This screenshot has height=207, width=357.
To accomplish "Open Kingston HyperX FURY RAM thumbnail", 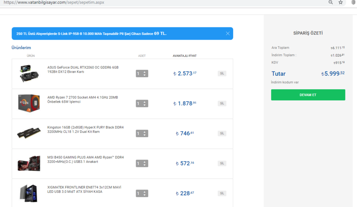I will [29, 133].
